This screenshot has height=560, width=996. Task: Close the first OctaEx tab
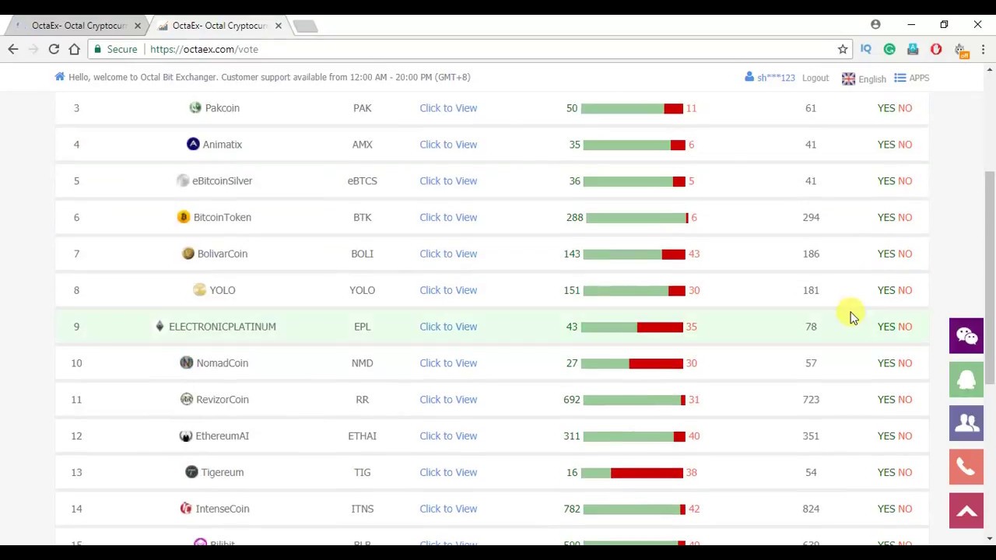(138, 26)
